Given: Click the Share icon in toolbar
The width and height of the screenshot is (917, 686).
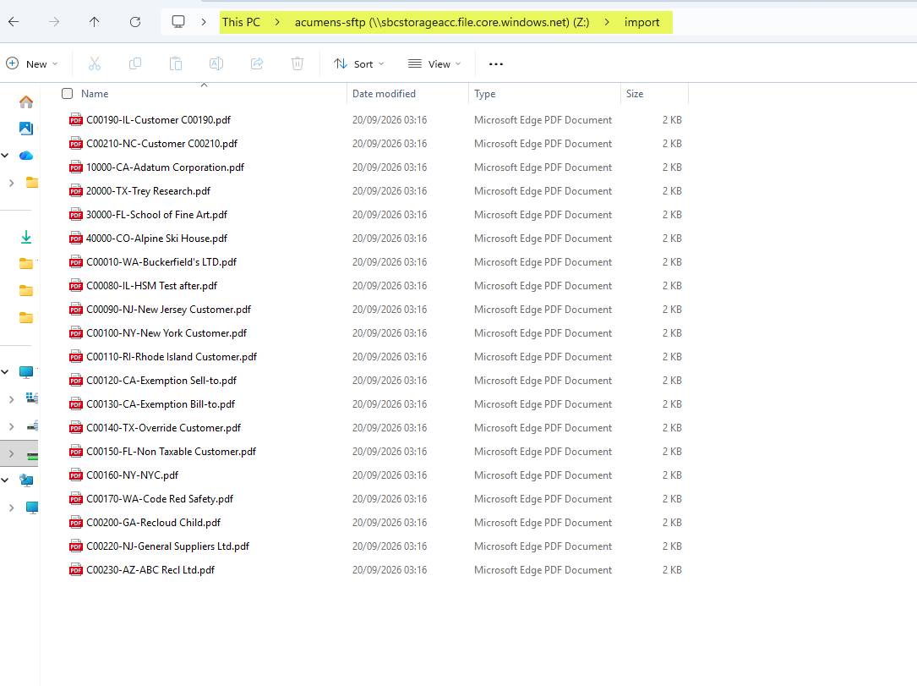Looking at the screenshot, I should pyautogui.click(x=257, y=63).
